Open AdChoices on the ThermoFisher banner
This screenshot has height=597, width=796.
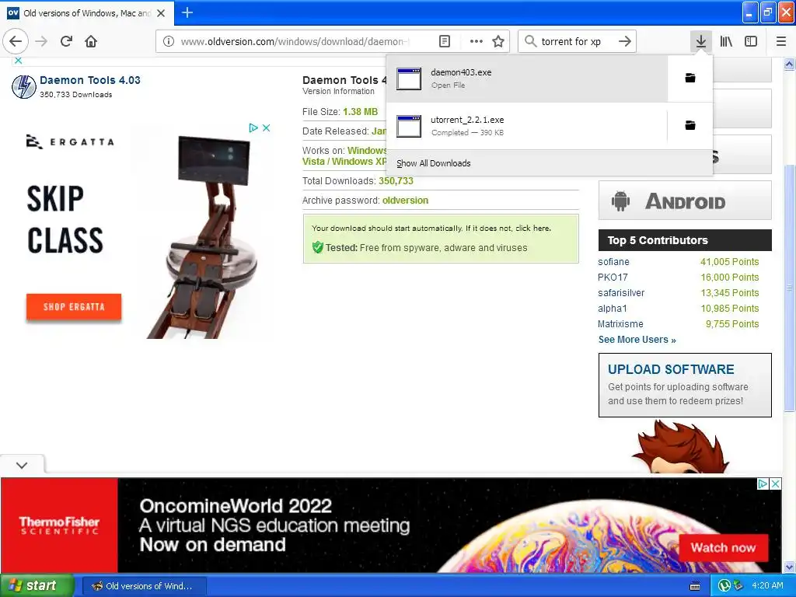click(x=763, y=484)
